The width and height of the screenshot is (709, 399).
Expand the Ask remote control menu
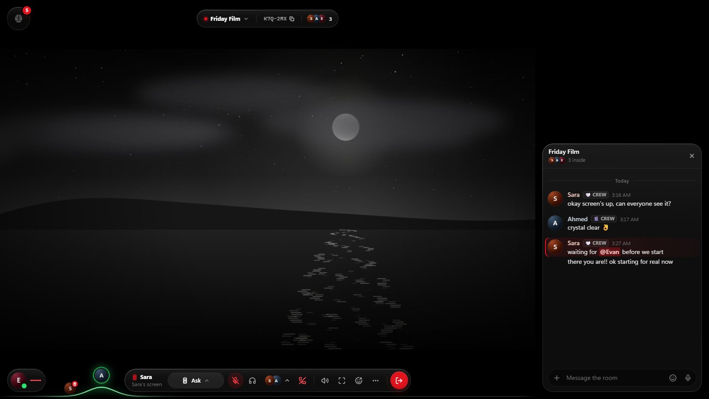click(196, 380)
